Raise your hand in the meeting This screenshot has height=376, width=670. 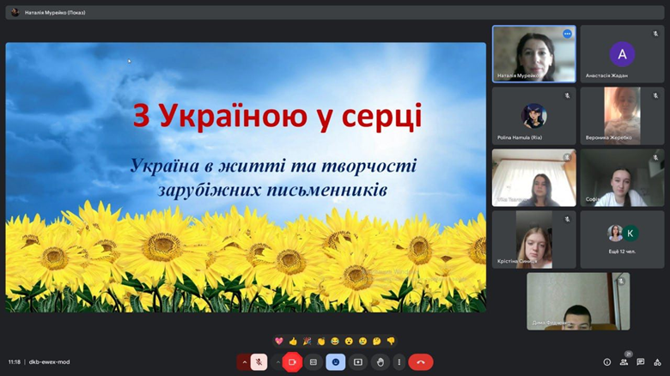click(x=380, y=362)
